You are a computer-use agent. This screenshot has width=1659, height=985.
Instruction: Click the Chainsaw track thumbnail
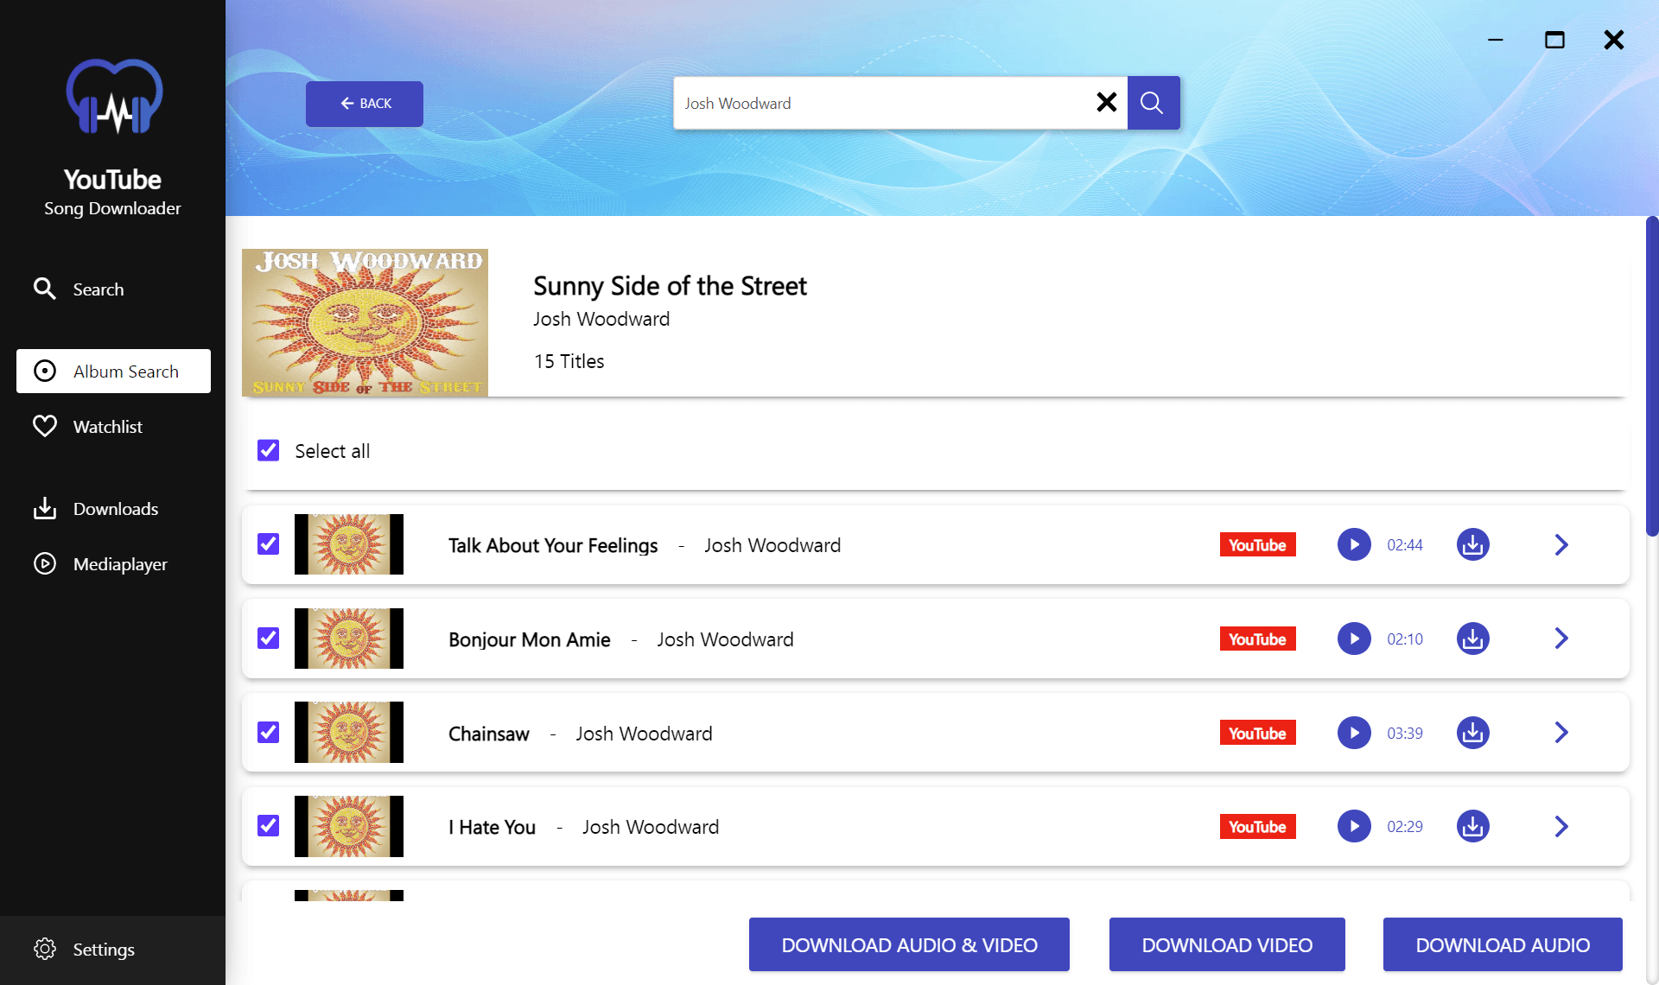[x=349, y=733]
